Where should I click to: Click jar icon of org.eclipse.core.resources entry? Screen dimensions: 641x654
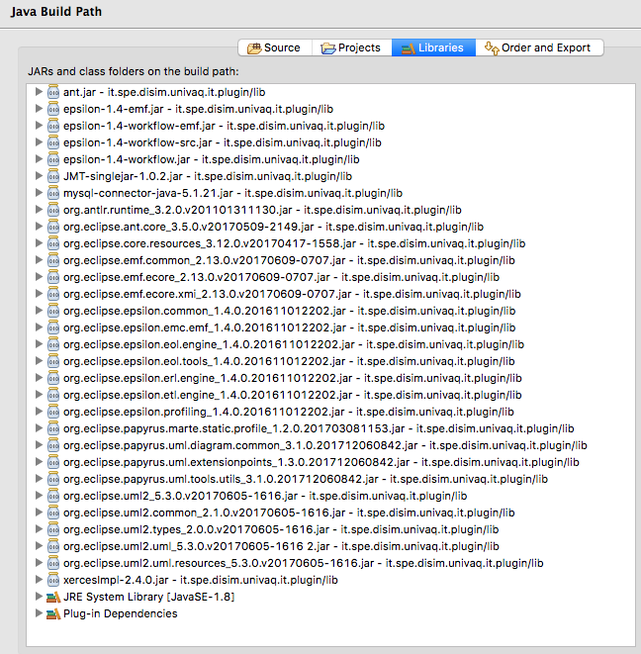[x=53, y=243]
